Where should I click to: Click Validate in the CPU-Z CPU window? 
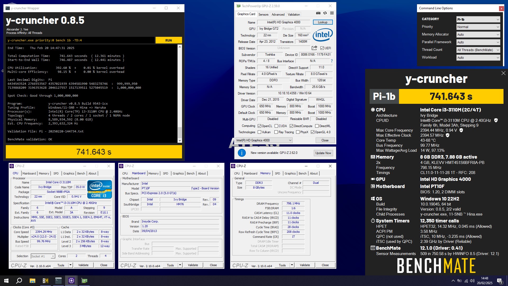[x=83, y=265]
